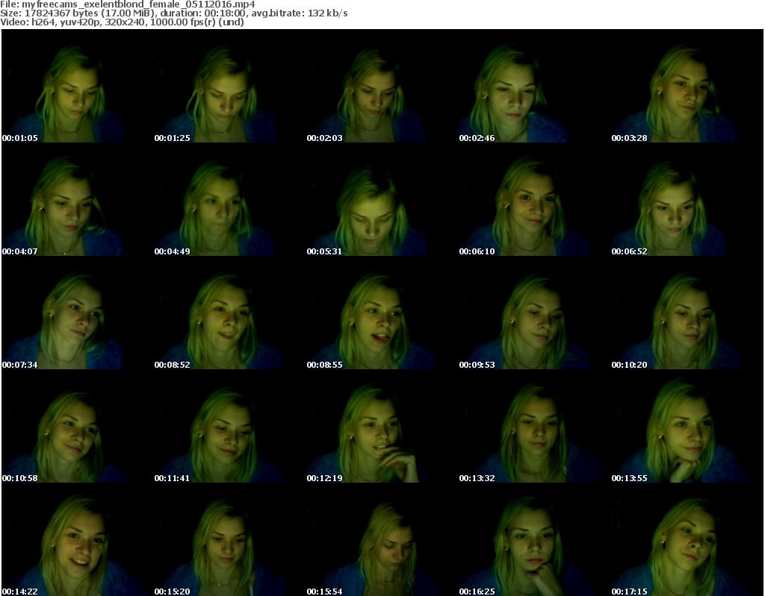Choose the 00:16:25 preview frame
The image size is (765, 596).
point(534,539)
